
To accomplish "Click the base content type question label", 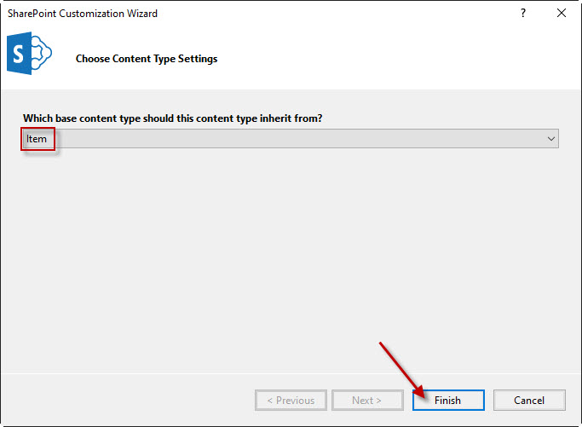I will tap(173, 118).
